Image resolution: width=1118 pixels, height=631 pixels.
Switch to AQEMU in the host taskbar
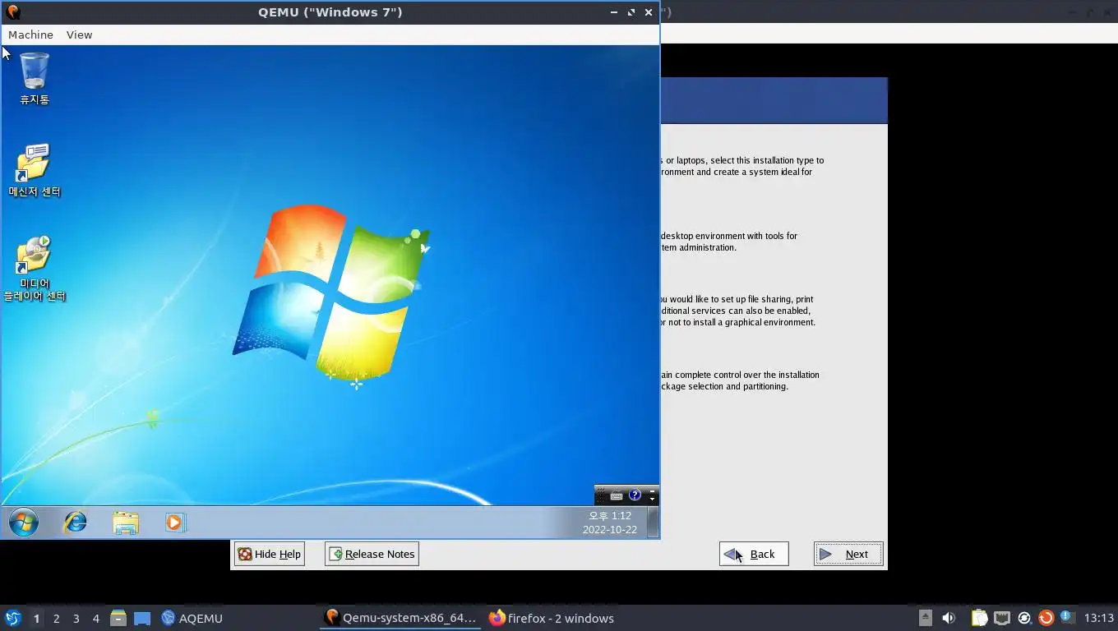(192, 618)
